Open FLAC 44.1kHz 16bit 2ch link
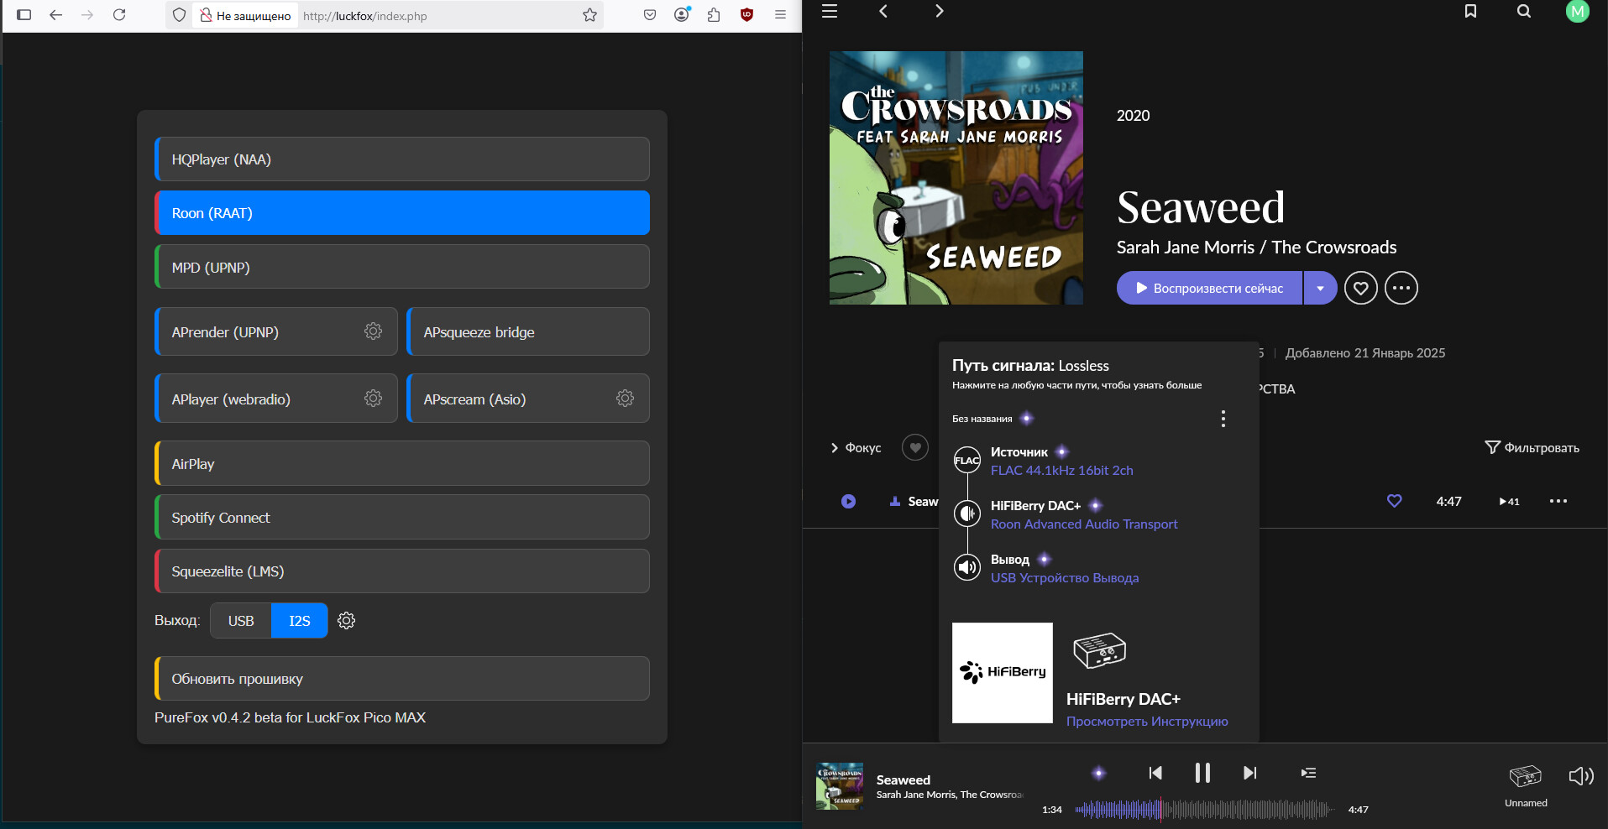This screenshot has height=829, width=1608. (x=1062, y=470)
